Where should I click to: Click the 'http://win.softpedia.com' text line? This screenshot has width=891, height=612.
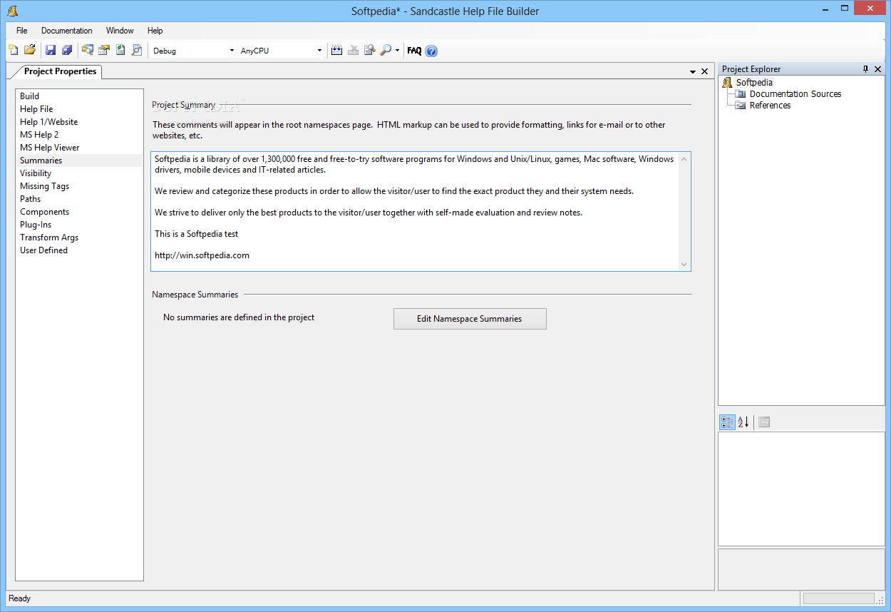pyautogui.click(x=202, y=255)
